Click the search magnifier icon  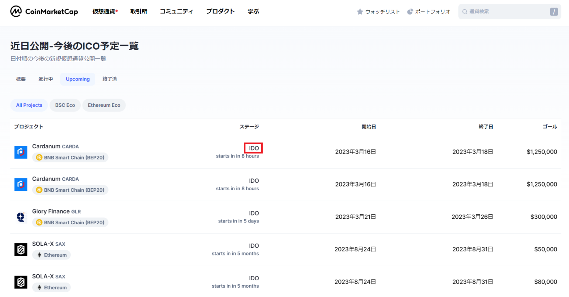(465, 12)
